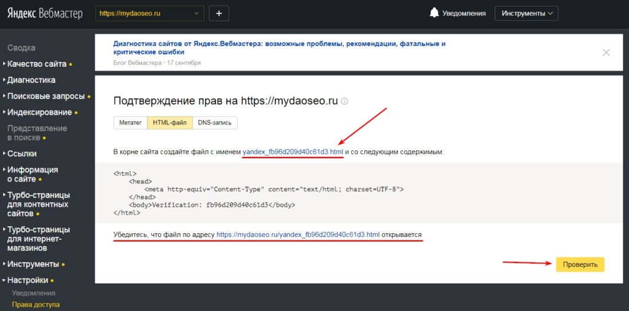This screenshot has height=311, width=629.
Task: Open the Диагностика сайтов blog article link
Action: coord(279,48)
